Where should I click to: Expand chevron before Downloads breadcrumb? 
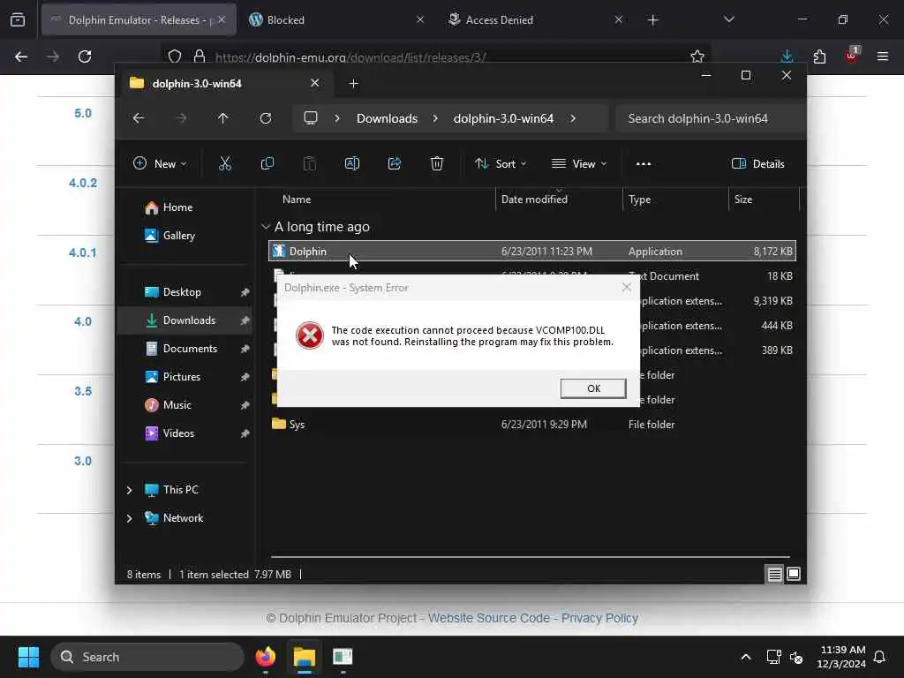tap(337, 118)
